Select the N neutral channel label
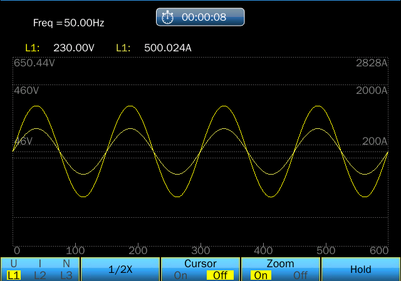This screenshot has height=281, width=401. [x=66, y=263]
